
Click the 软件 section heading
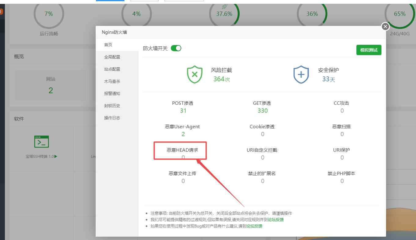pos(19,119)
